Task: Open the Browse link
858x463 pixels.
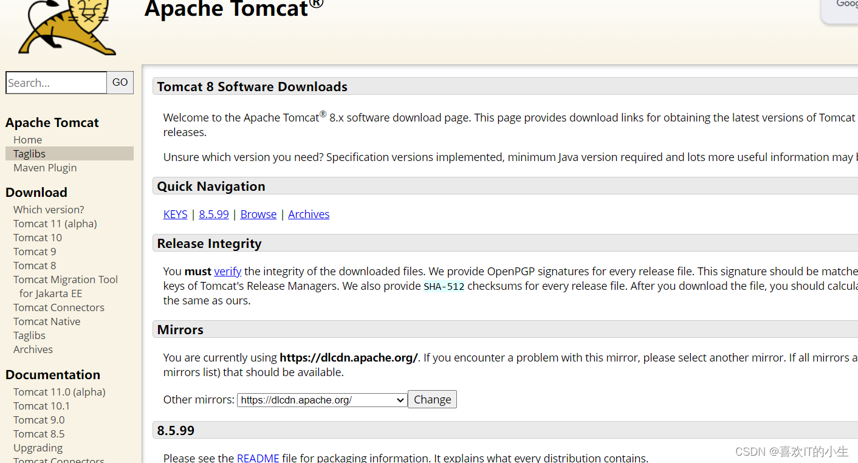Action: pos(258,214)
